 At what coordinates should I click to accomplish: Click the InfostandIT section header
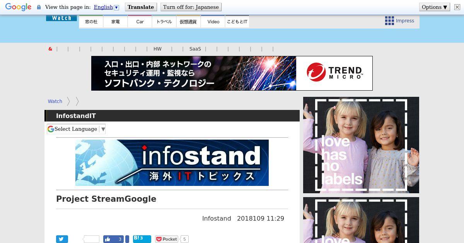pyautogui.click(x=172, y=116)
